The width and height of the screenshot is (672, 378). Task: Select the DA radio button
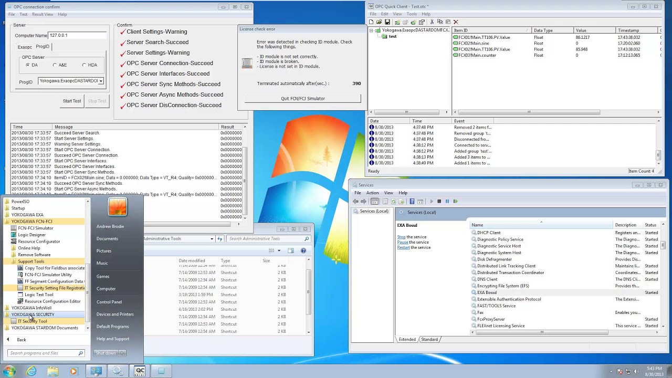point(28,65)
